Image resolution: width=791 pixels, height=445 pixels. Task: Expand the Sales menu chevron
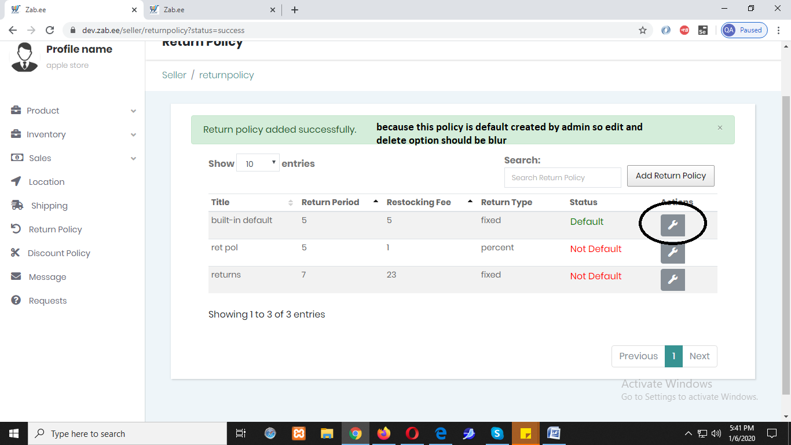(x=134, y=158)
